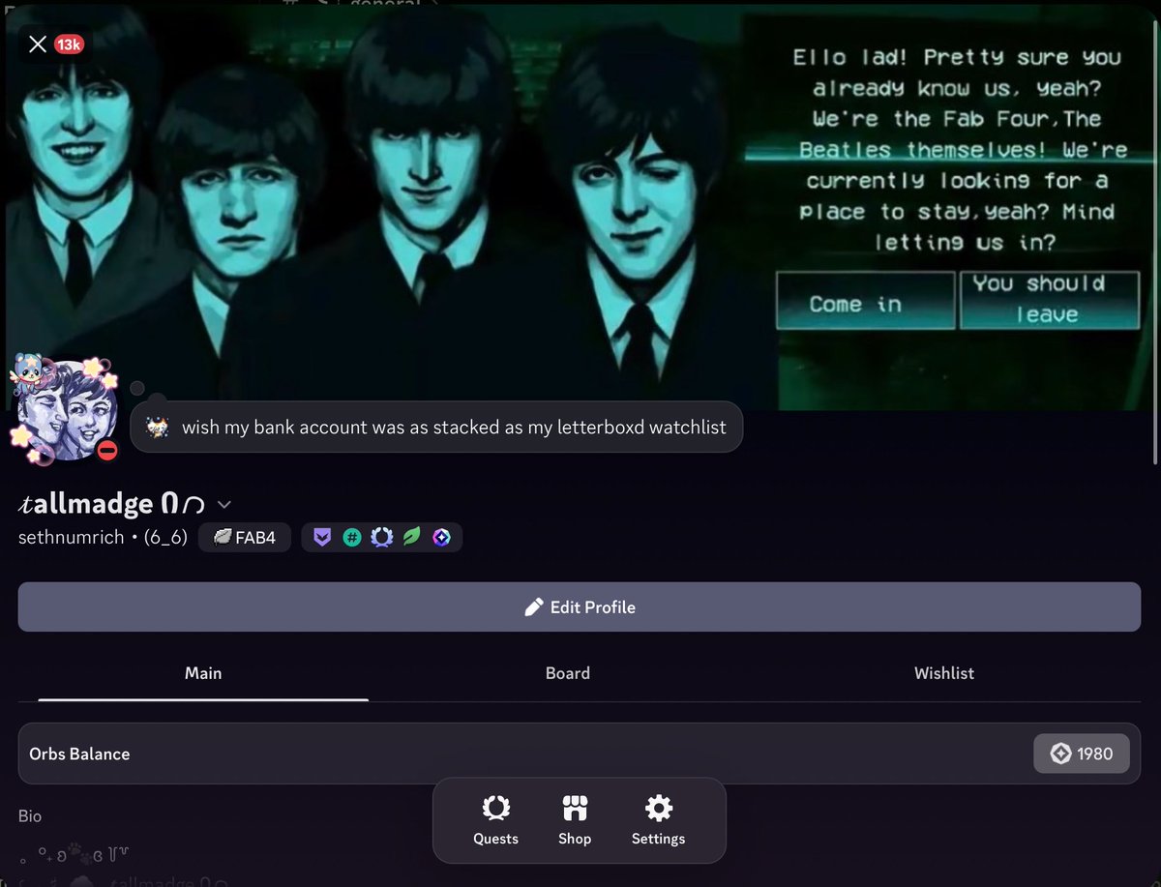Click the (6_6) pronouns text
The height and width of the screenshot is (887, 1161).
click(x=165, y=538)
